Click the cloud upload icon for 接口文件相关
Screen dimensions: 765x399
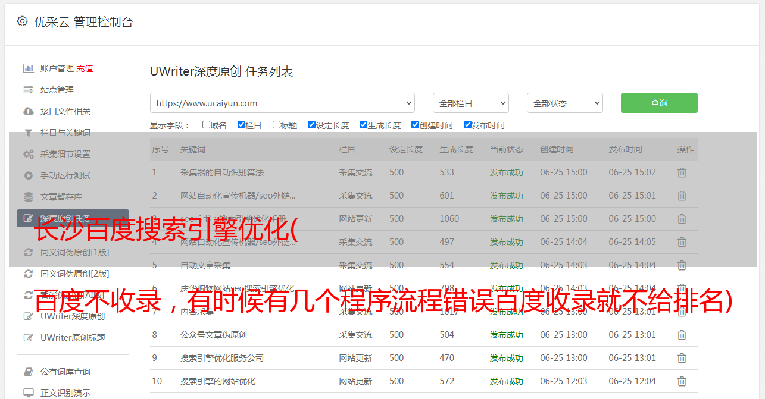28,111
